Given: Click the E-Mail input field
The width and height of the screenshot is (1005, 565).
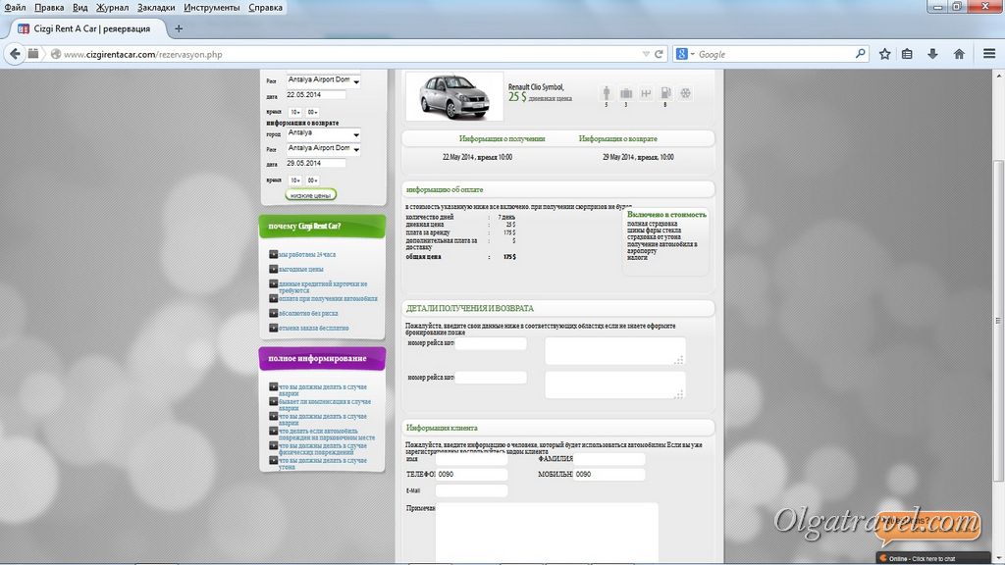Looking at the screenshot, I should 471,490.
